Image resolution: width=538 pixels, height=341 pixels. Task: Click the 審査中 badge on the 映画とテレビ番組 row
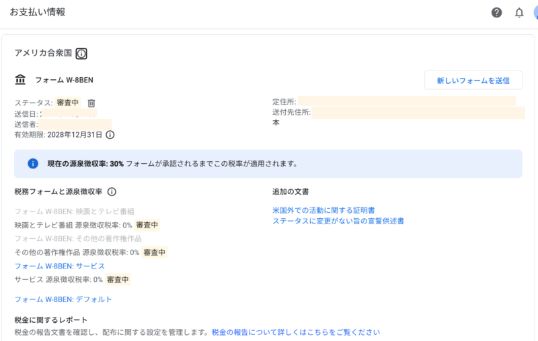coord(147,225)
